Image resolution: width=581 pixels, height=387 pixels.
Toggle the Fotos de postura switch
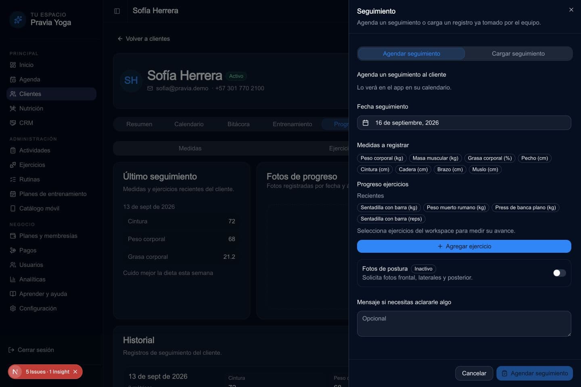point(559,273)
